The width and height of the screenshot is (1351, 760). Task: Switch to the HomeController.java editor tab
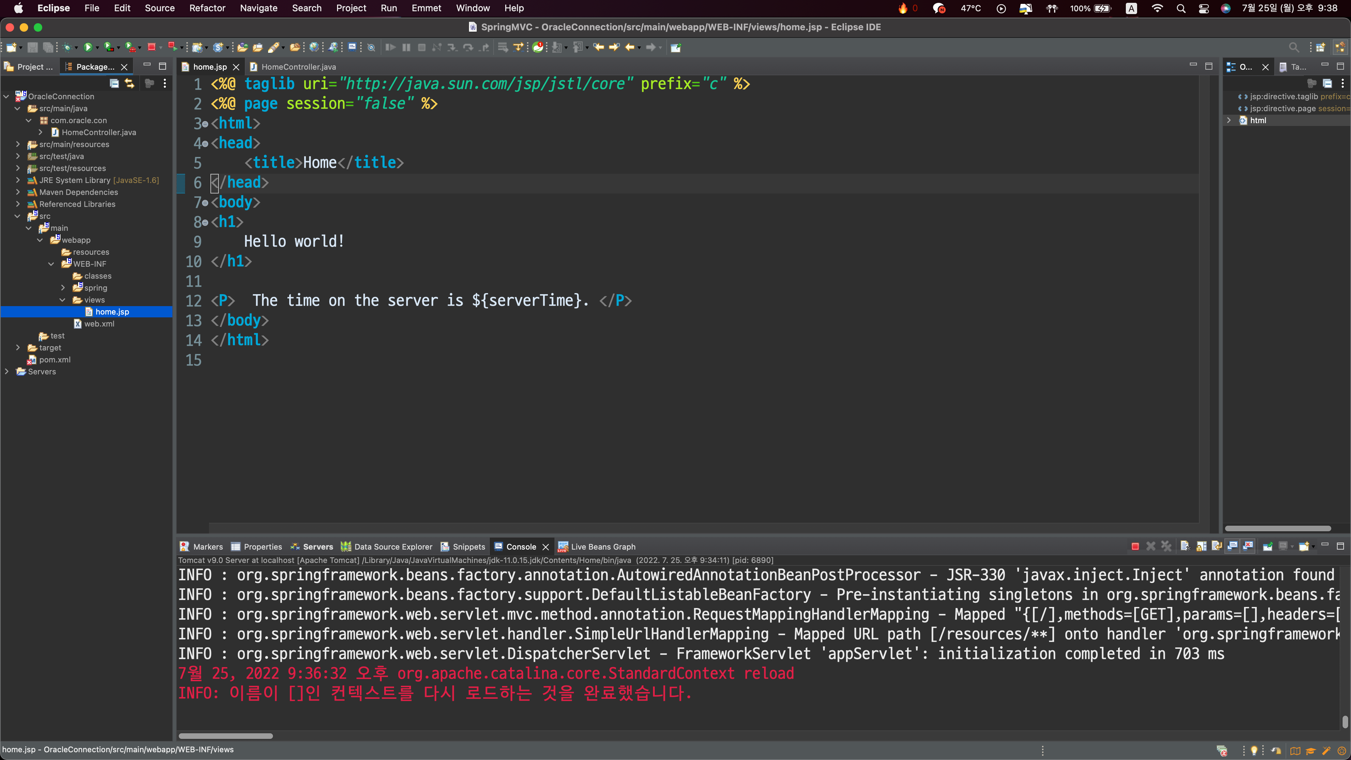(298, 66)
